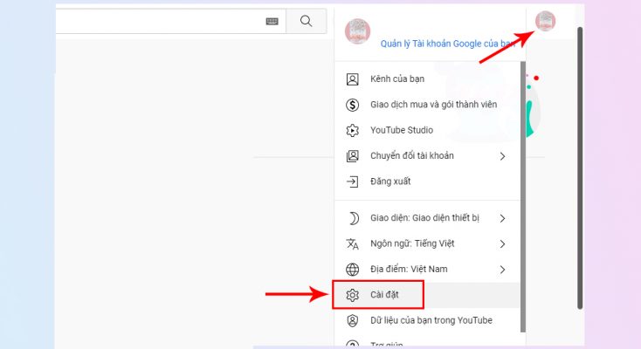Open Giao dịch mua và gói thành viên

click(x=427, y=105)
